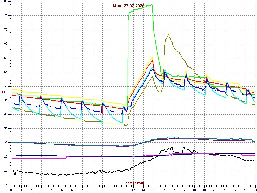Select hour 6 on the time axis
The width and height of the screenshot is (257, 193).
coord(72,189)
